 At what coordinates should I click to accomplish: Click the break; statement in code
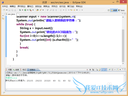[24, 48]
